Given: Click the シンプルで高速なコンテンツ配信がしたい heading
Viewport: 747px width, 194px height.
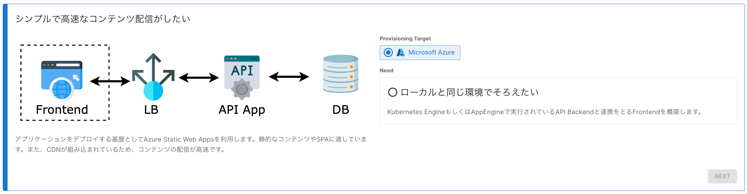Looking at the screenshot, I should tap(103, 19).
